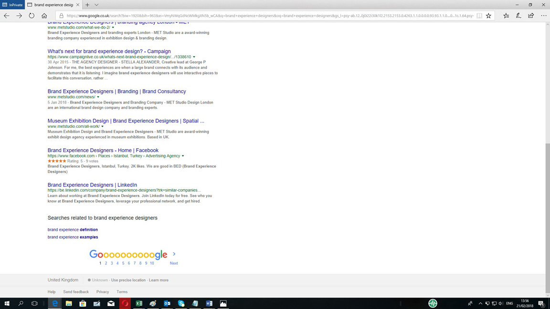Open the Favorites hub icon
This screenshot has width=550, height=309.
(x=506, y=16)
